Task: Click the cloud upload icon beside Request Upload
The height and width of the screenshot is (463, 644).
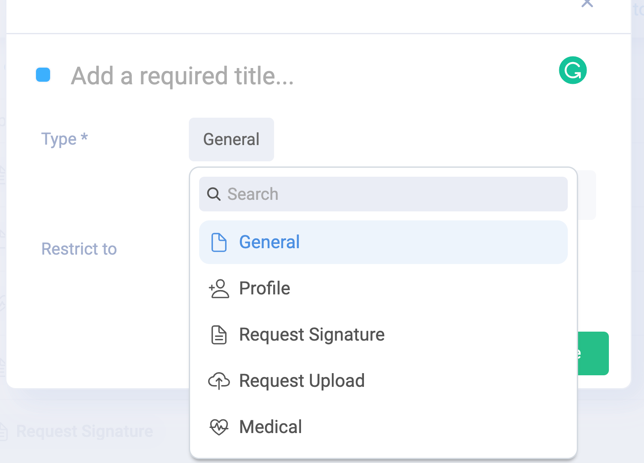Action: (219, 380)
